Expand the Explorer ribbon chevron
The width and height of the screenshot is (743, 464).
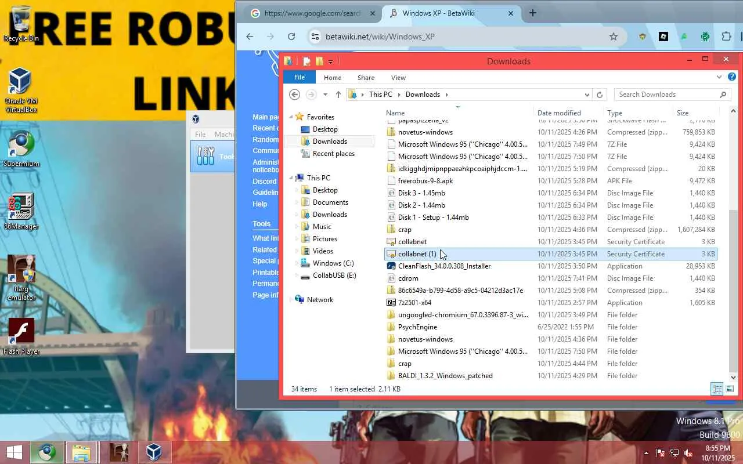(720, 77)
